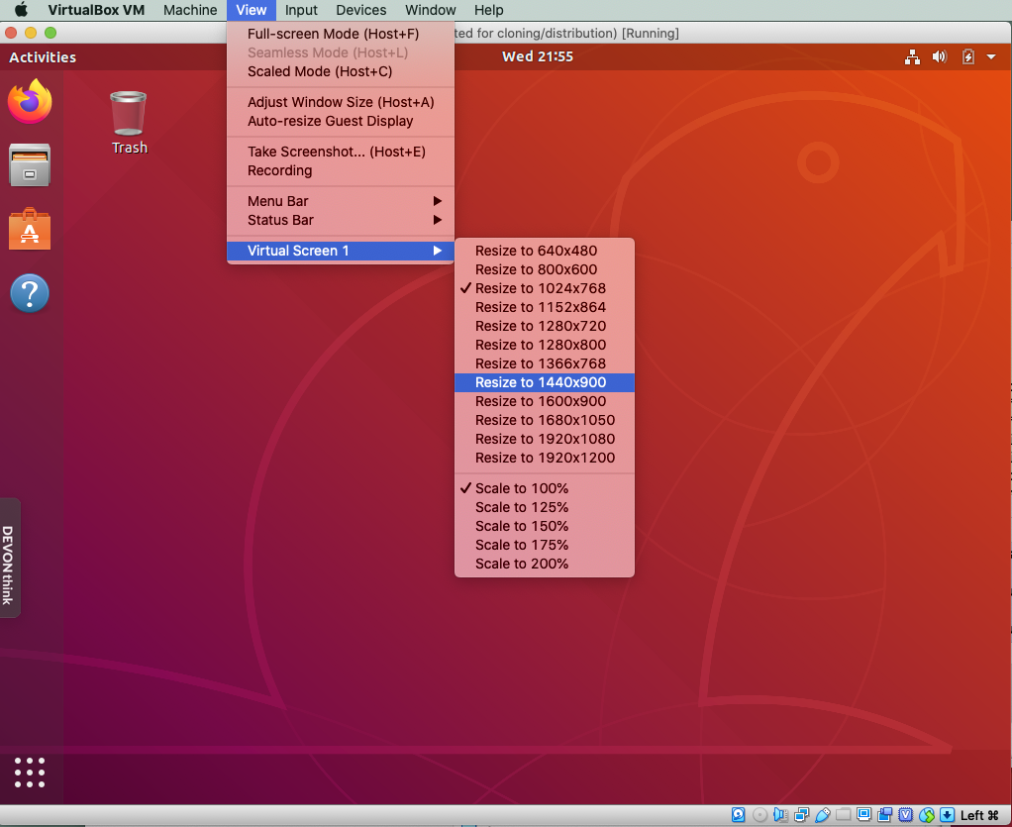
Task: Click the Activities button
Action: click(x=43, y=57)
